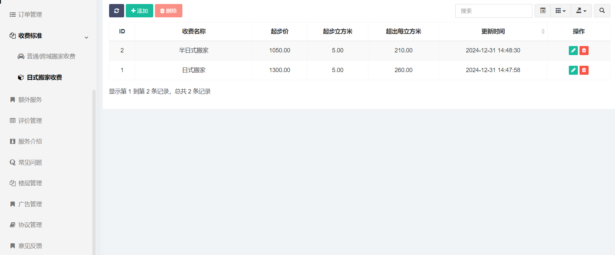Click the icon beside 收费标准

(13, 35)
